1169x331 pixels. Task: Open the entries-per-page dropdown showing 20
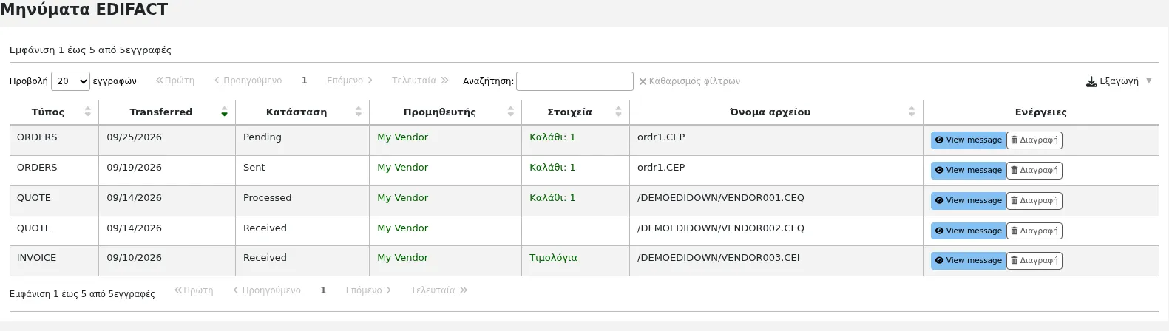70,81
